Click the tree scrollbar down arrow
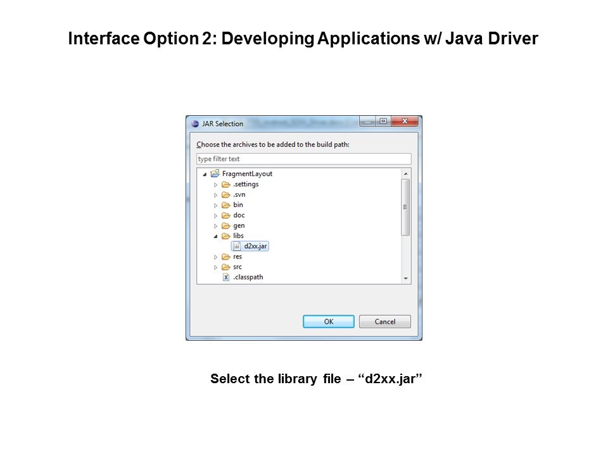The height and width of the screenshot is (456, 608). pos(405,279)
